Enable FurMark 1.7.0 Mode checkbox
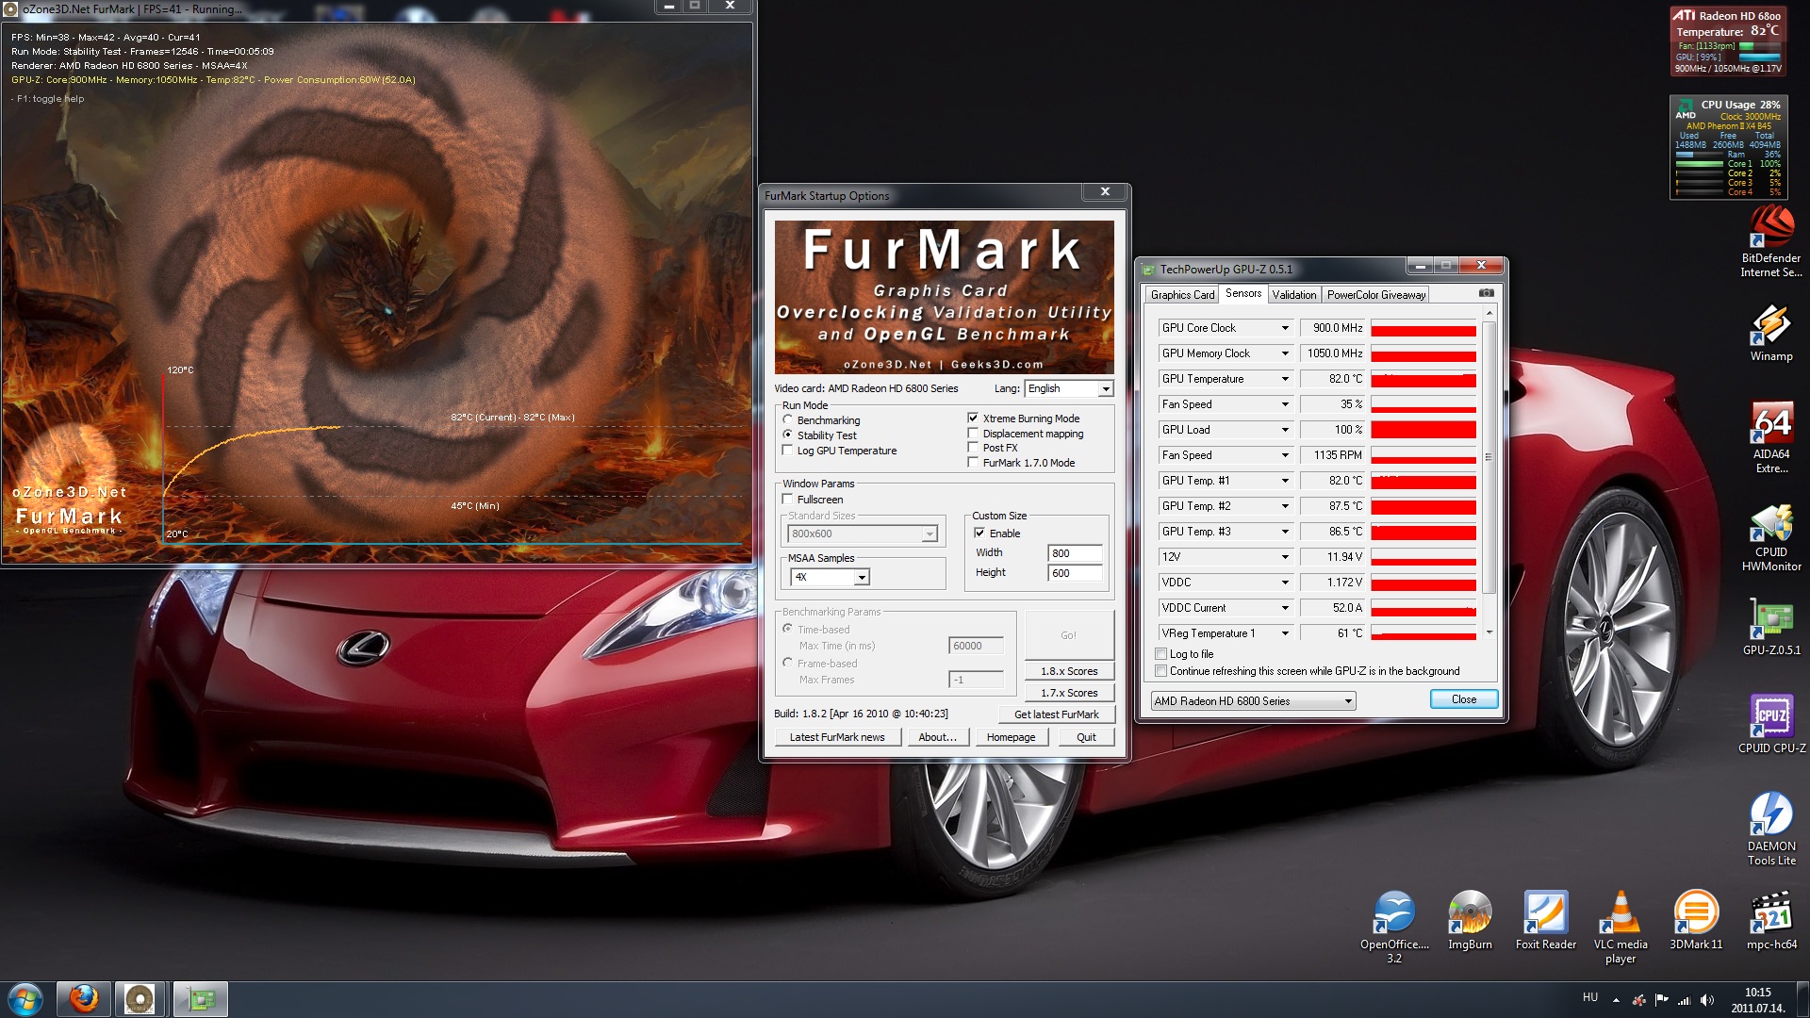Image resolution: width=1810 pixels, height=1018 pixels. (x=973, y=463)
